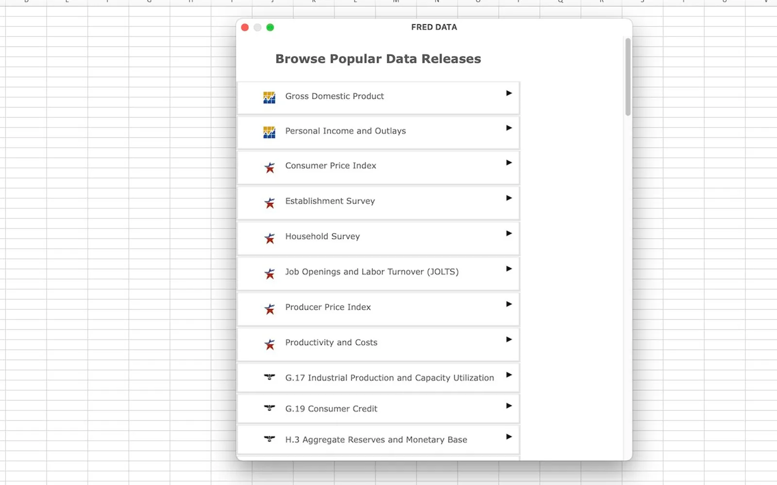Select the Establishment Survey release
The height and width of the screenshot is (485, 777).
click(x=378, y=203)
